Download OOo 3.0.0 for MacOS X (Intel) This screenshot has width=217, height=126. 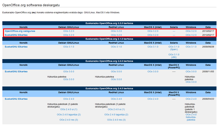tap(153, 71)
